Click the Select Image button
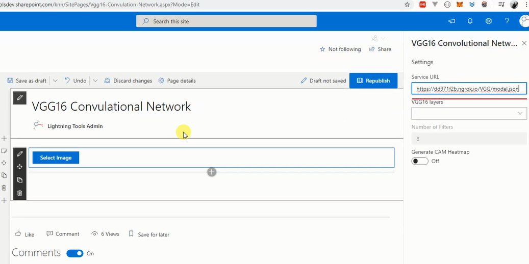 coord(56,157)
